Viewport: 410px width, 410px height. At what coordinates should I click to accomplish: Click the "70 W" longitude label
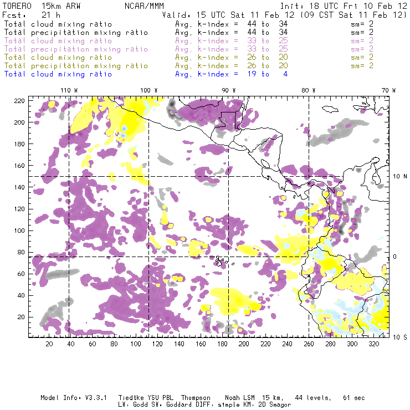click(388, 90)
